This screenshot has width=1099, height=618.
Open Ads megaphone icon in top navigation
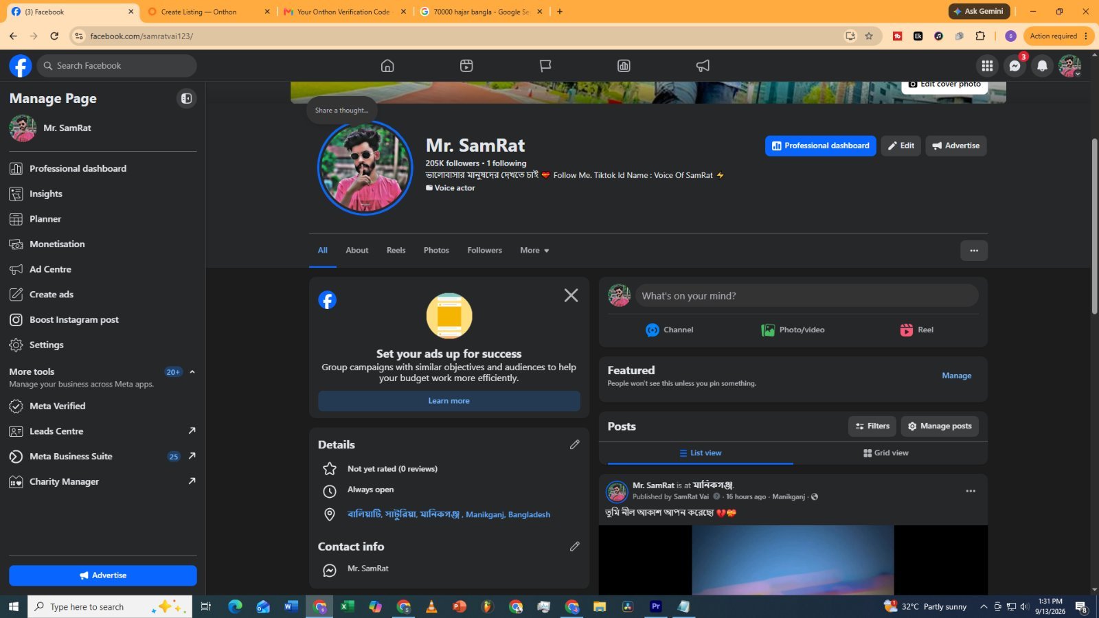tap(703, 66)
